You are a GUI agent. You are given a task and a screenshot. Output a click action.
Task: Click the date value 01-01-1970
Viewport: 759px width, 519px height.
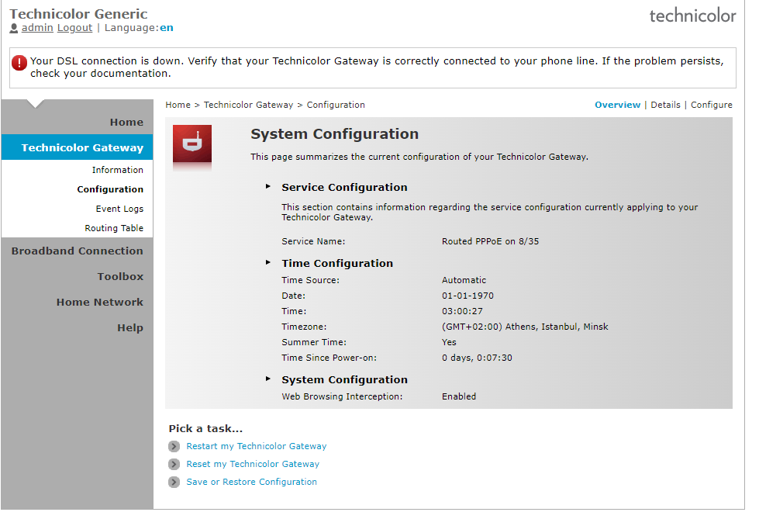click(467, 296)
